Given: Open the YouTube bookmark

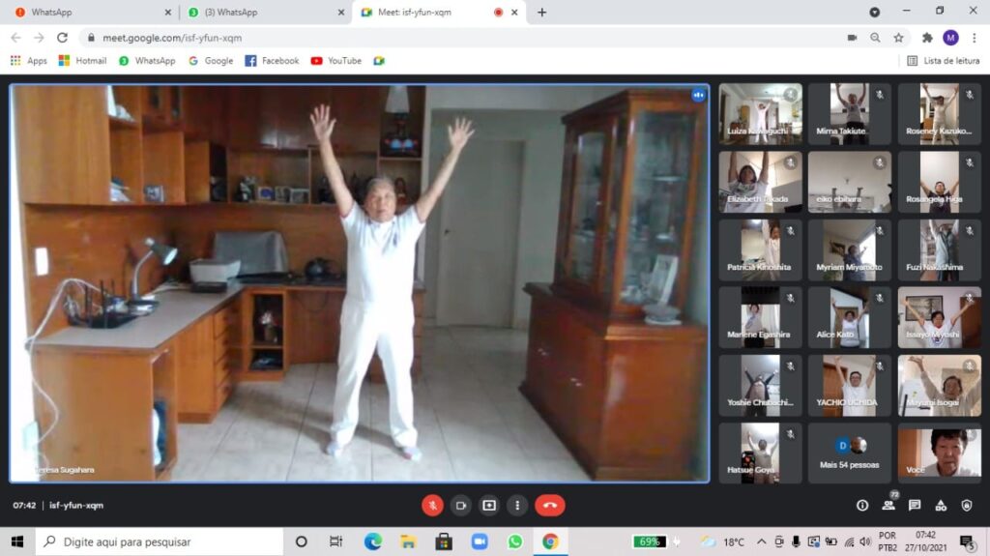Looking at the screenshot, I should (x=335, y=61).
